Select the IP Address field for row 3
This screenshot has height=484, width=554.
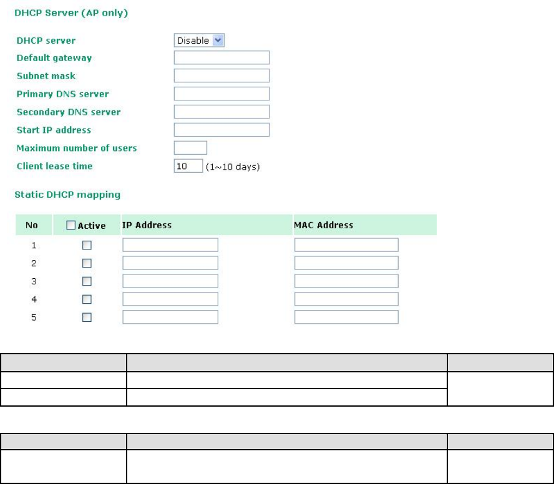point(170,281)
